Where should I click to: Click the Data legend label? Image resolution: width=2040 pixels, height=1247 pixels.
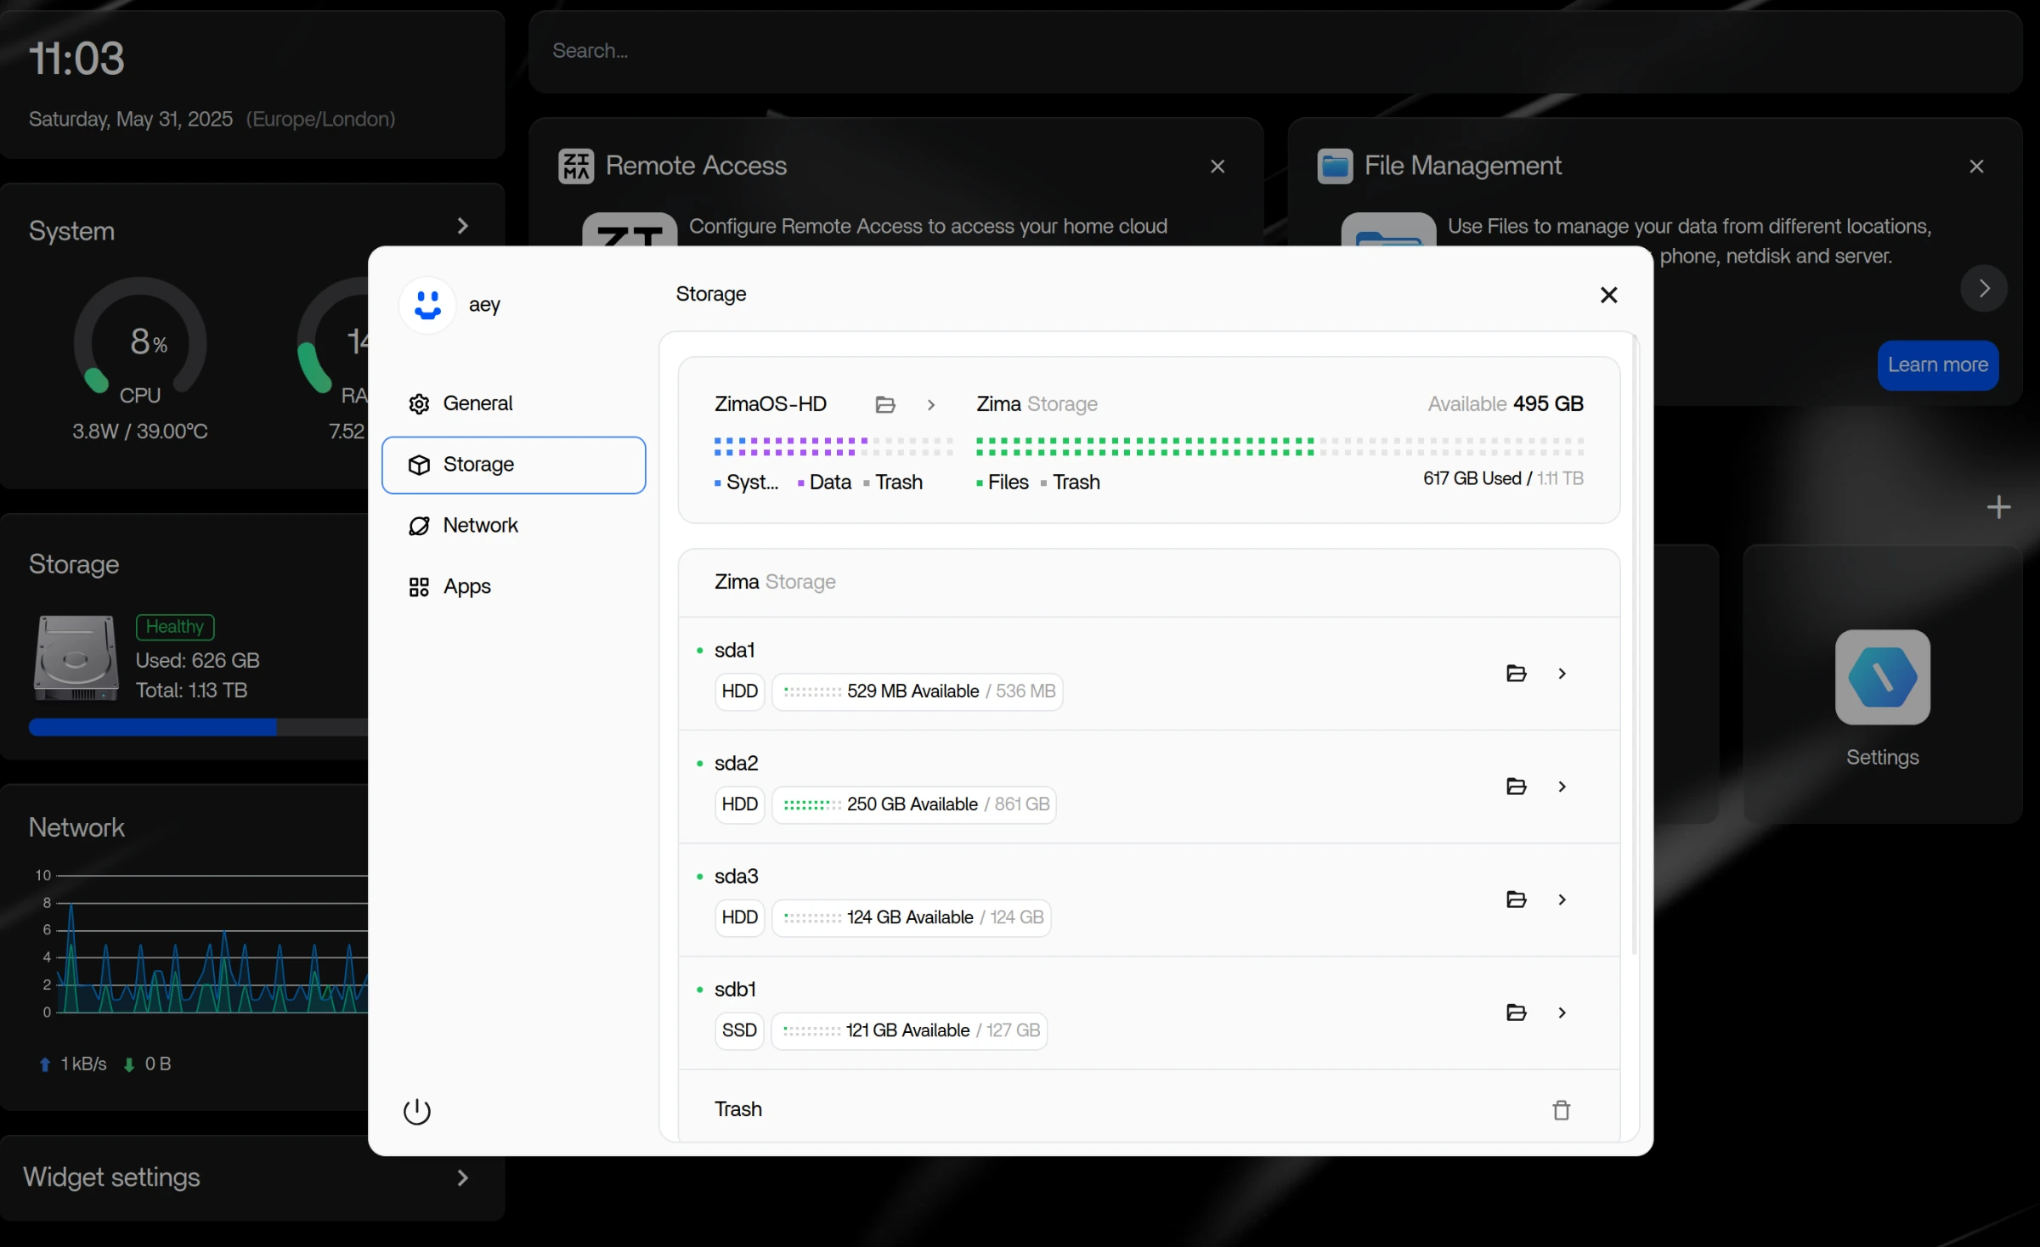830,482
